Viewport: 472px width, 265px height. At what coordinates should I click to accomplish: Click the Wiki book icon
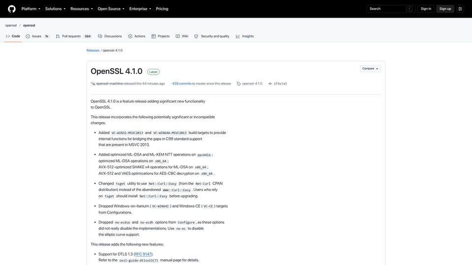click(177, 36)
